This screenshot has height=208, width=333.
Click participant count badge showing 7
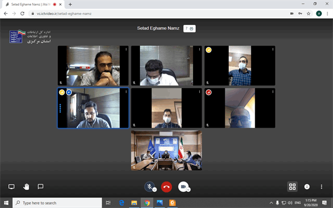pyautogui.click(x=189, y=28)
